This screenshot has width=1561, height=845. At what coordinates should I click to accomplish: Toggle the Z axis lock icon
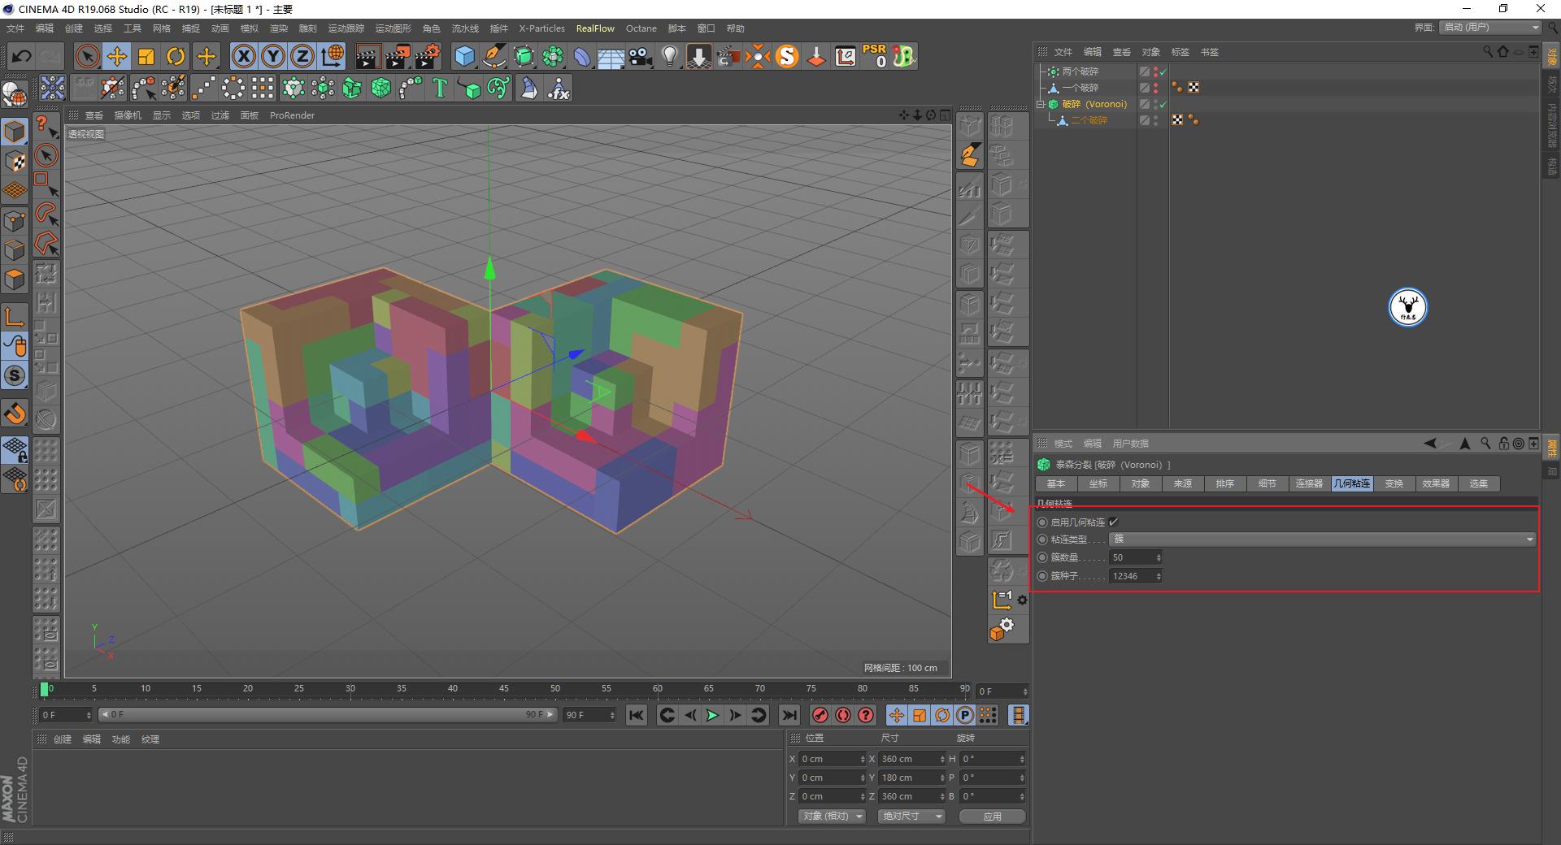[x=302, y=56]
